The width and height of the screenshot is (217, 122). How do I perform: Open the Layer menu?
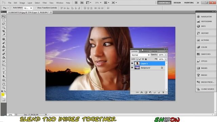point(30,3)
